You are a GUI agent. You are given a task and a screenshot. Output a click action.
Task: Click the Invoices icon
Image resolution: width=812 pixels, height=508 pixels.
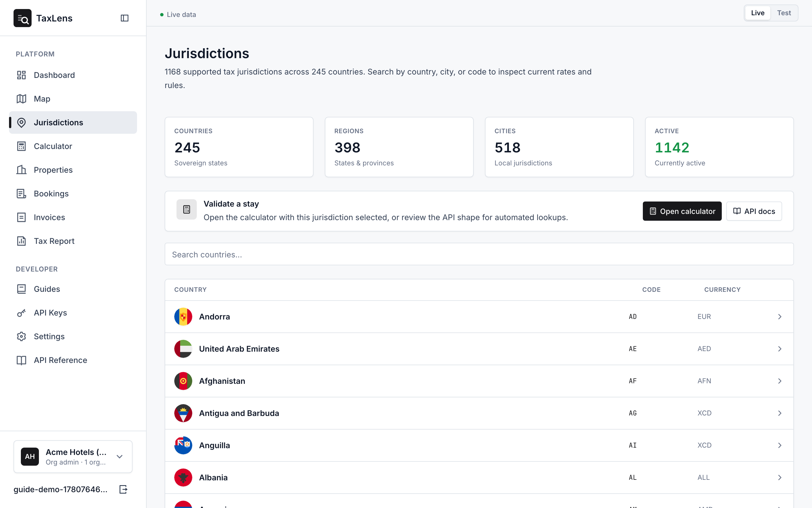(x=21, y=217)
